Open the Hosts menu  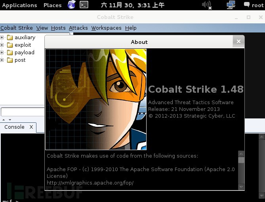58,28
